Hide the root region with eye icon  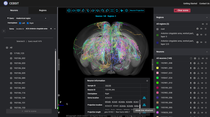click(x=201, y=29)
